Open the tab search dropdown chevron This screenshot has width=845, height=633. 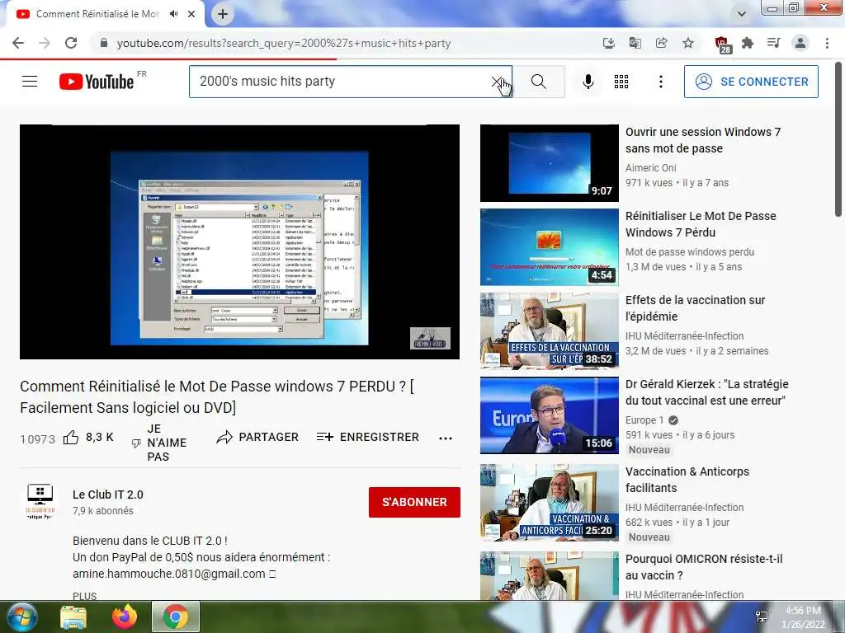click(x=742, y=13)
